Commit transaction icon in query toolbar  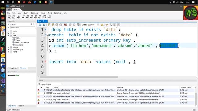coord(70,25)
